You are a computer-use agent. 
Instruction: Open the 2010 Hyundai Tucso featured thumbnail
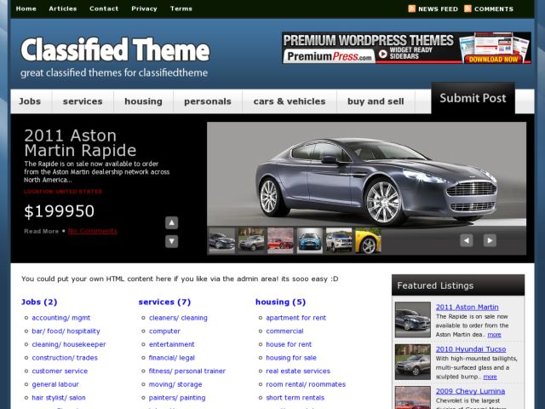[x=412, y=361]
